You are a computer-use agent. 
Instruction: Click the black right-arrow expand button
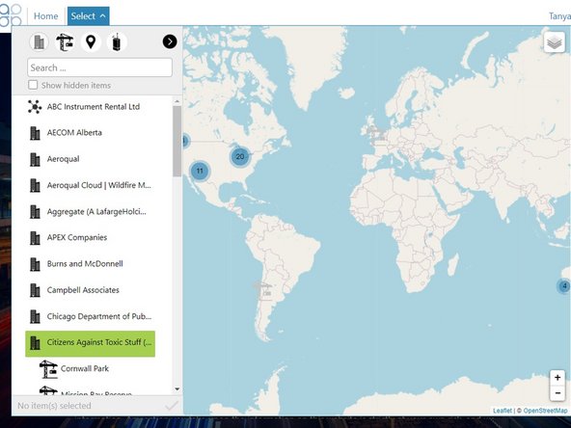[x=170, y=41]
